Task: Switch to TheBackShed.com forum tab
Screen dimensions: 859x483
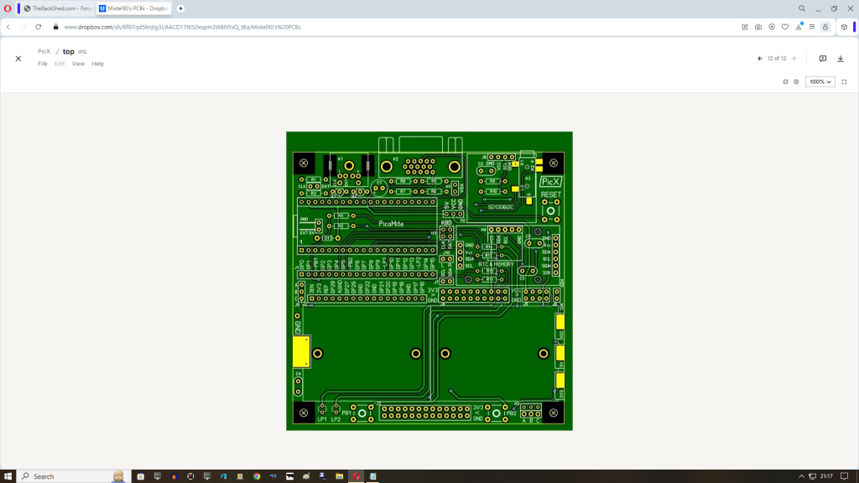Action: [59, 8]
